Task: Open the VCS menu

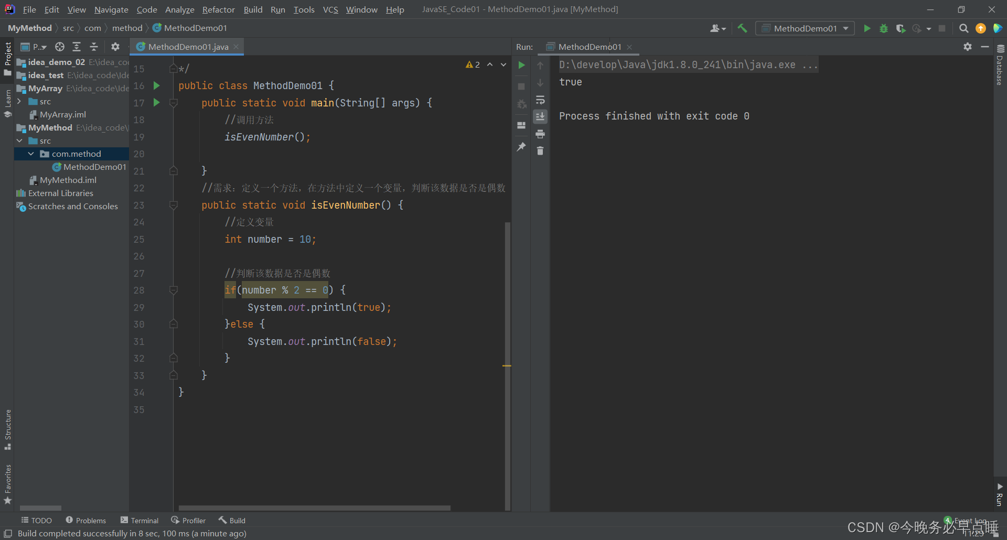Action: (x=330, y=9)
